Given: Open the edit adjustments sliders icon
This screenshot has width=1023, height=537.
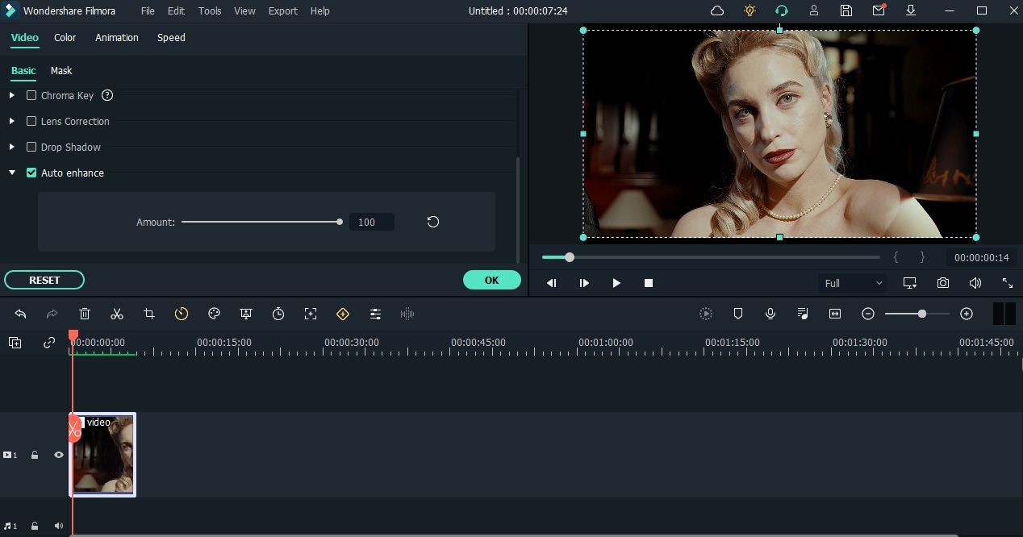Looking at the screenshot, I should click(375, 314).
